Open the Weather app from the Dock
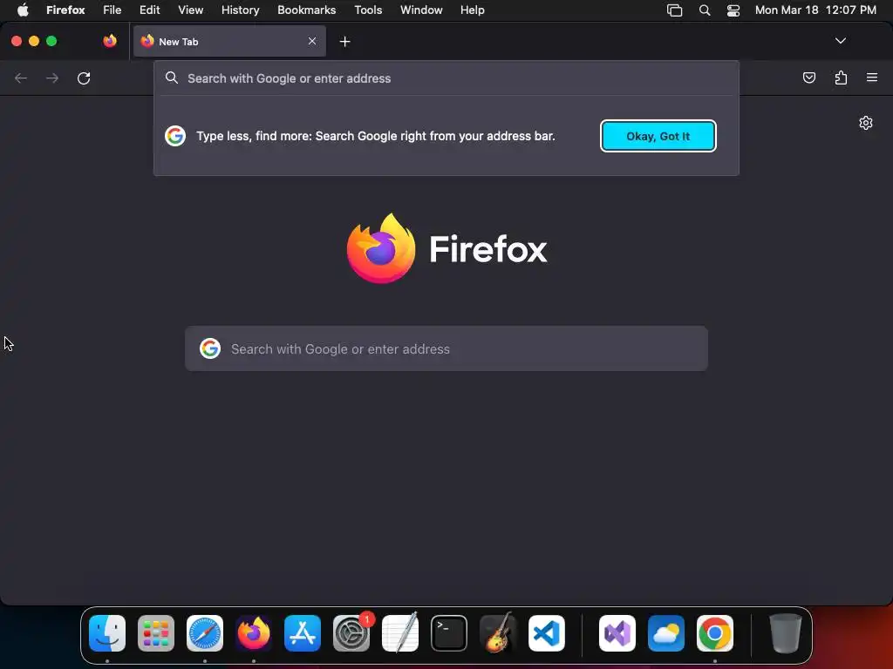Screen dimensions: 893x669 666,633
